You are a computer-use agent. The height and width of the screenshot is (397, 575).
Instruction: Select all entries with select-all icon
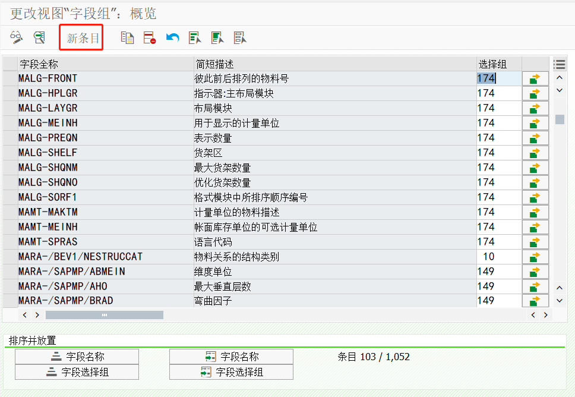pos(194,37)
